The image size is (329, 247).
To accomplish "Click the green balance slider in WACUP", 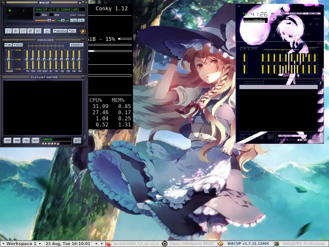I will pyautogui.click(x=63, y=20).
